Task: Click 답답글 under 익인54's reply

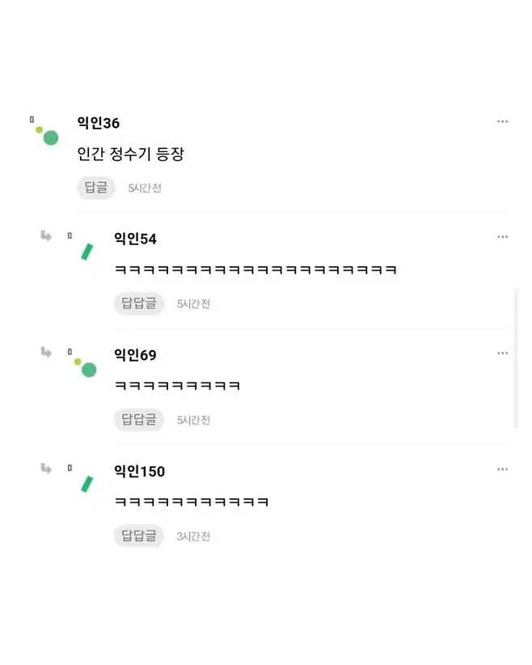Action: (x=138, y=303)
